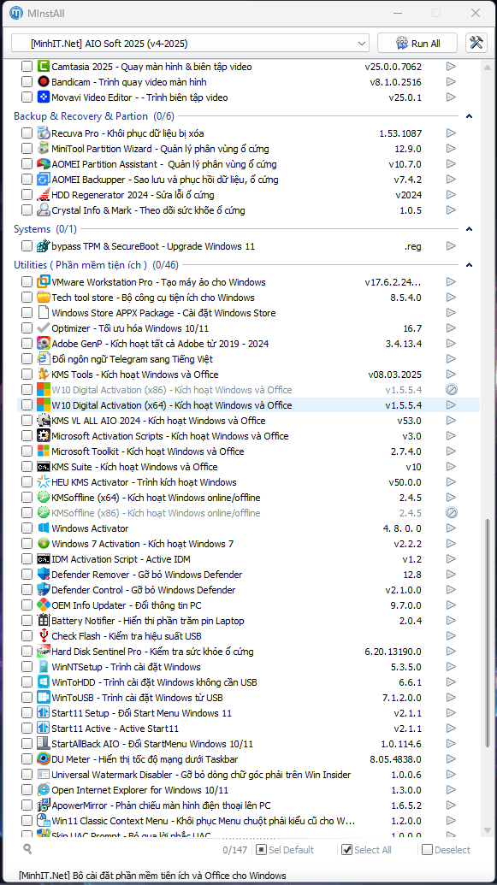
Task: Select Win11 Classic Context Menu row text
Action: (x=204, y=821)
